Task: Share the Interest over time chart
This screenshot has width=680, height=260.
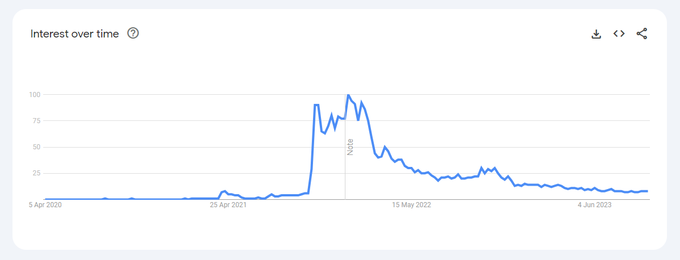Action: pos(641,34)
